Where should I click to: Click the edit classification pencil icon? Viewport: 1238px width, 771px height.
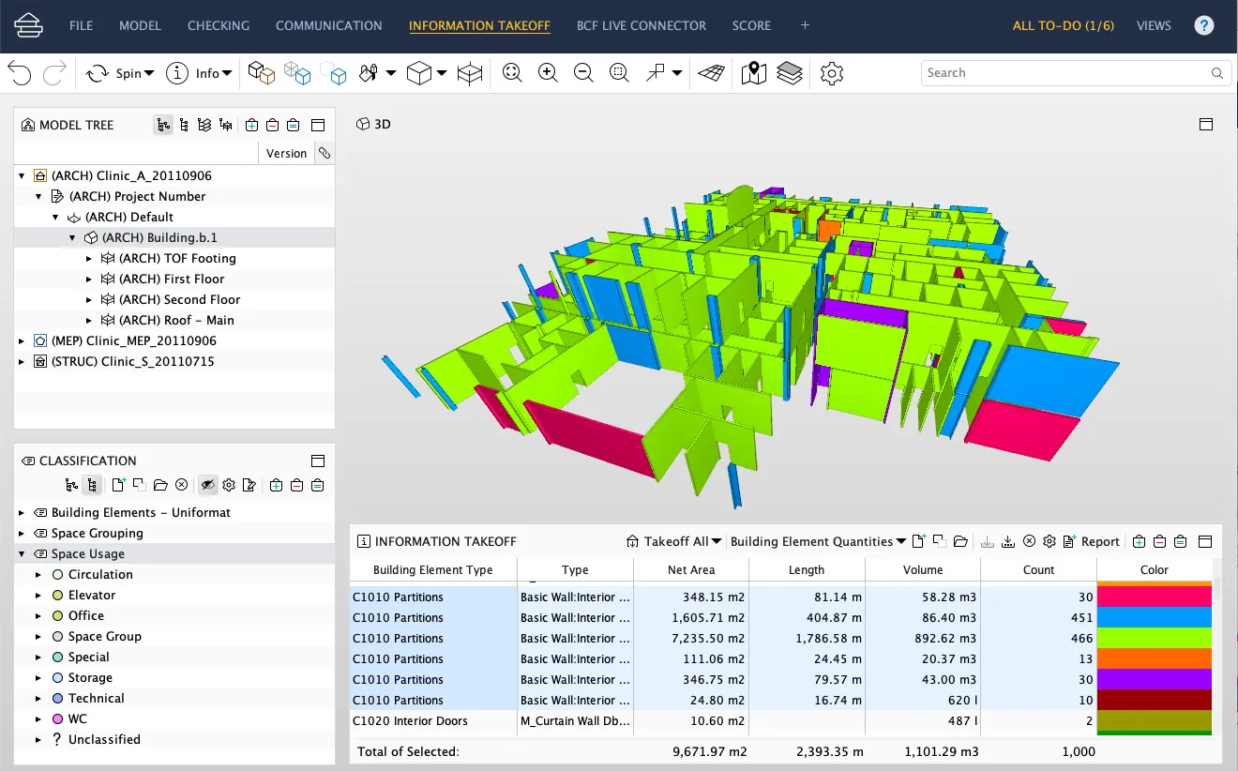[x=249, y=485]
